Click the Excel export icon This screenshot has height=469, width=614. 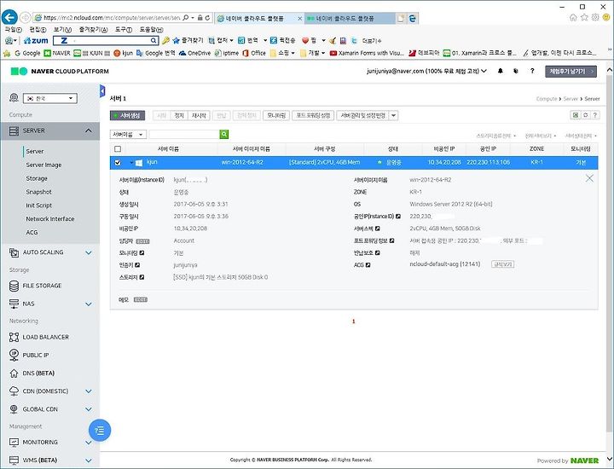(576, 115)
